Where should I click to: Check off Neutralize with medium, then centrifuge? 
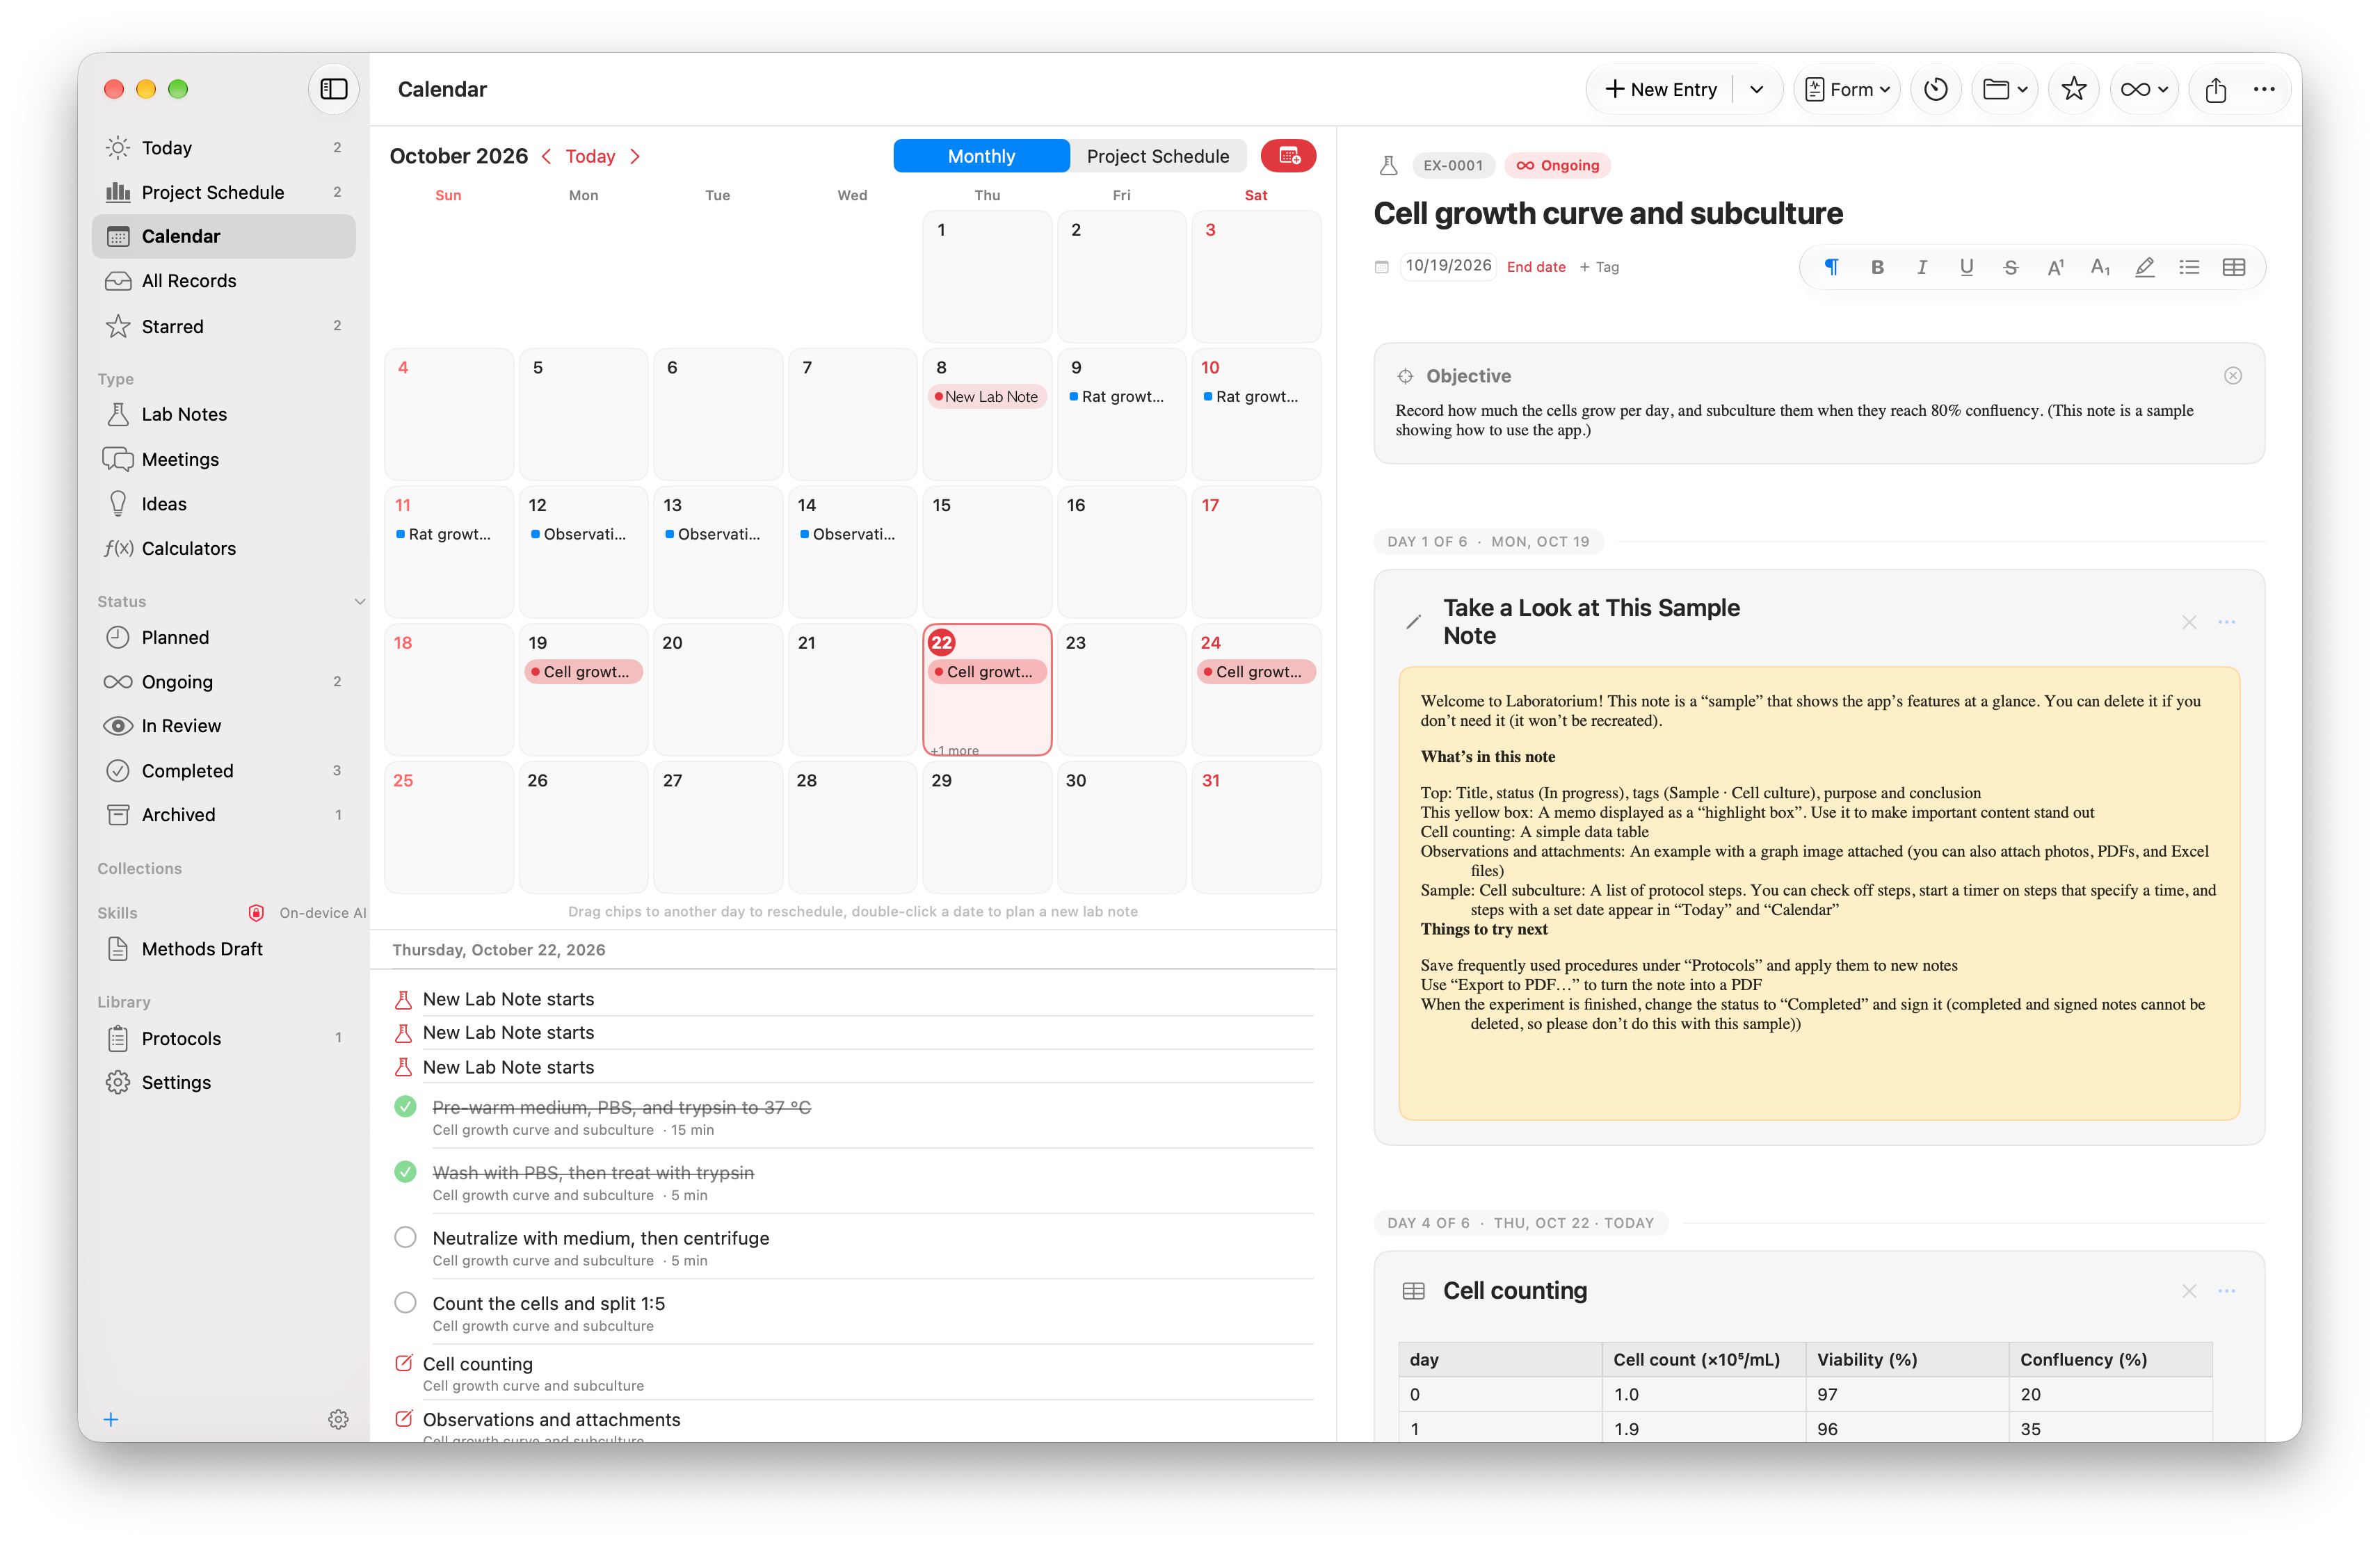(x=405, y=1237)
